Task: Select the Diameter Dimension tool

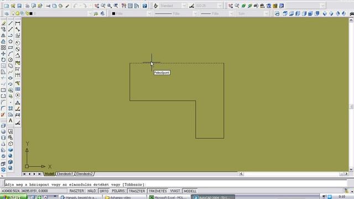Action: 18,49
